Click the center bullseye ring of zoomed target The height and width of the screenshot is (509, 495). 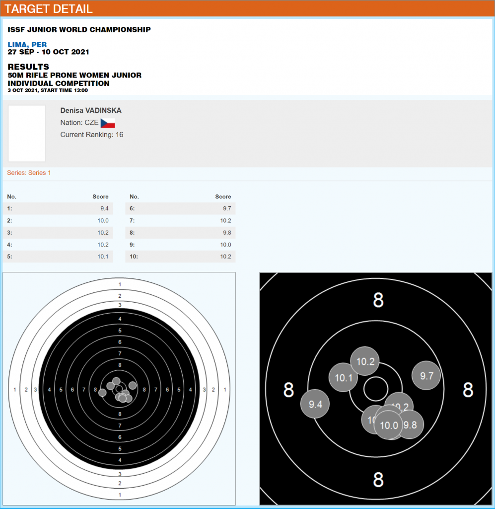[376, 389]
